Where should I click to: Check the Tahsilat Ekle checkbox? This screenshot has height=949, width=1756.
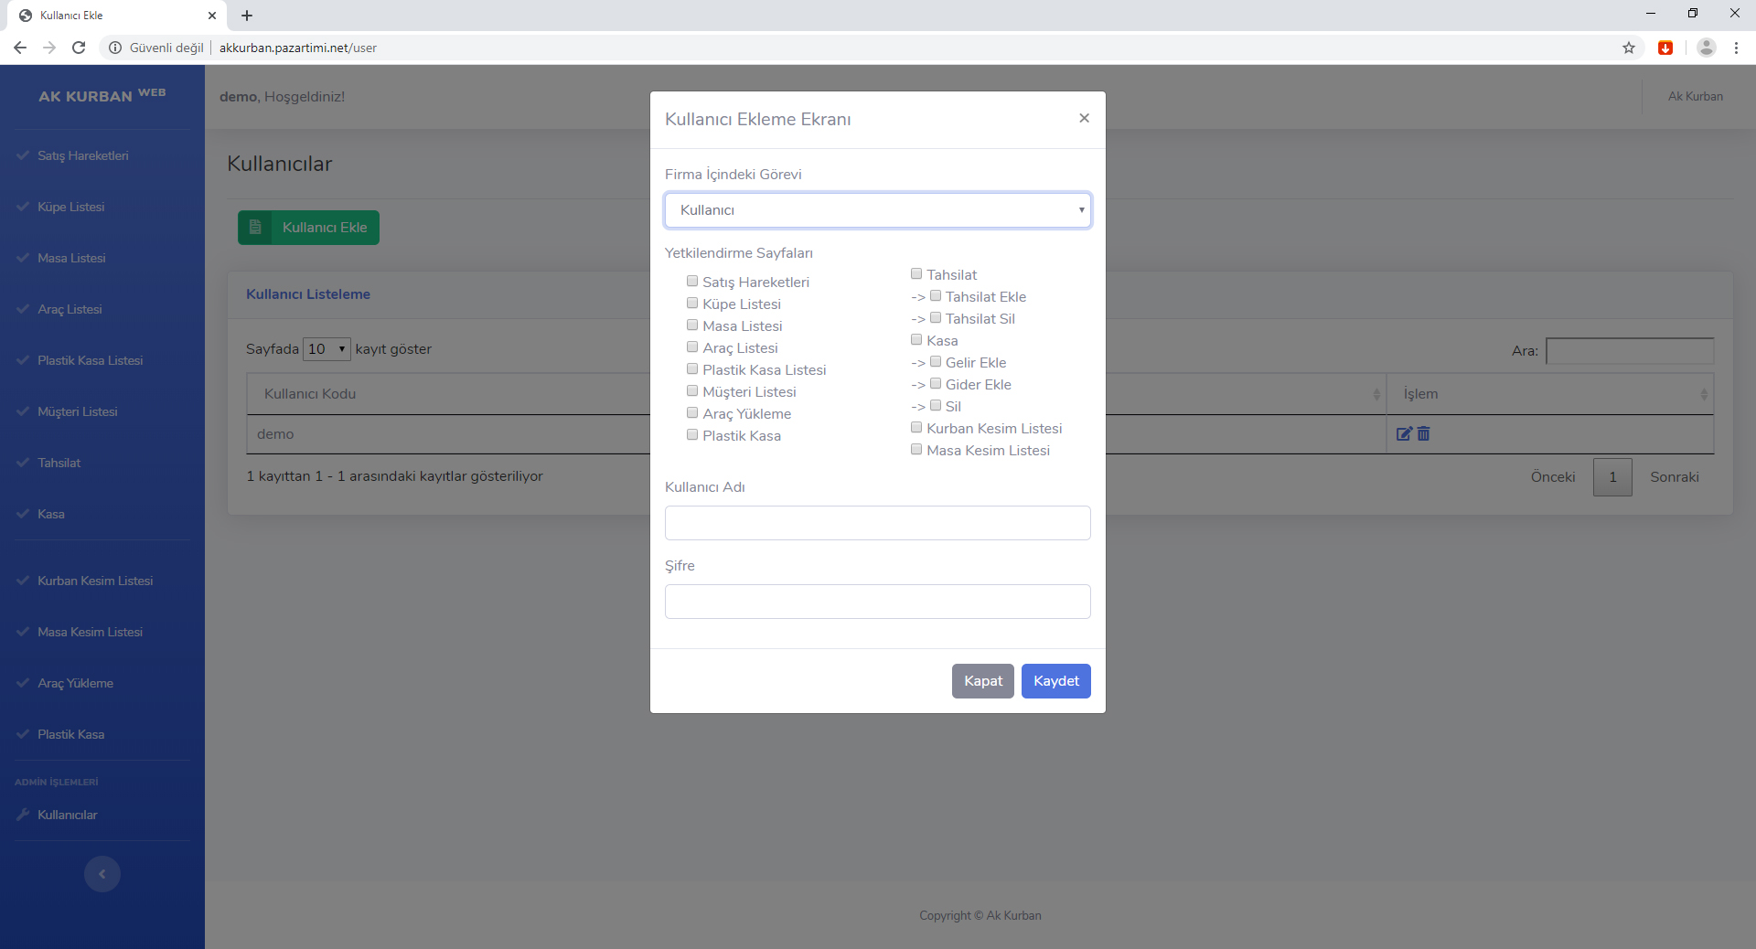(x=936, y=296)
